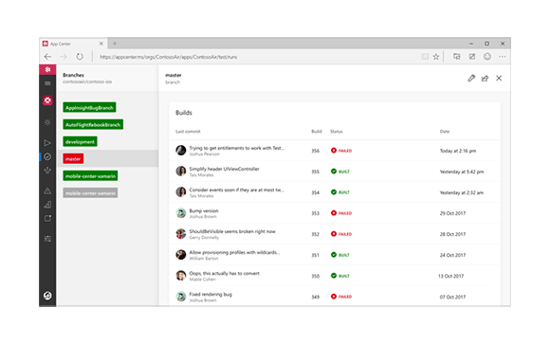Select the AutoFlightRebookBranch branch
The height and width of the screenshot is (344, 550).
pyautogui.click(x=93, y=124)
